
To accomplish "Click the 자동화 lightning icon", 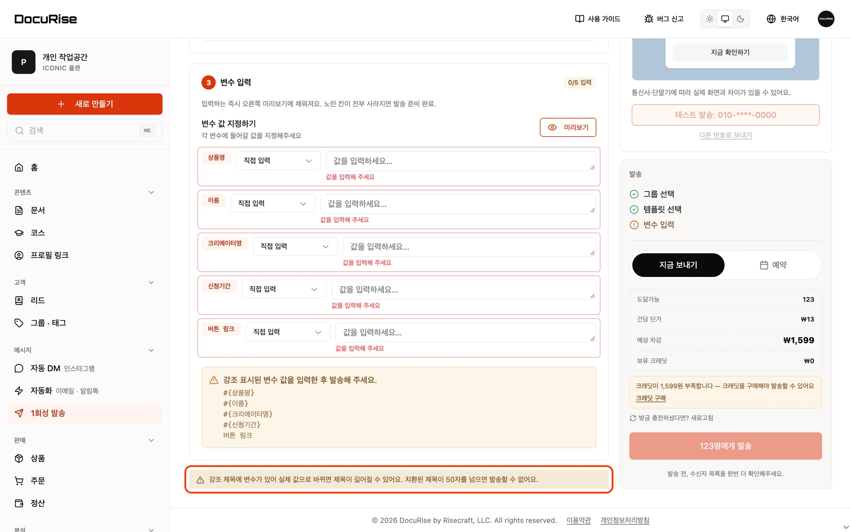I will (x=19, y=391).
